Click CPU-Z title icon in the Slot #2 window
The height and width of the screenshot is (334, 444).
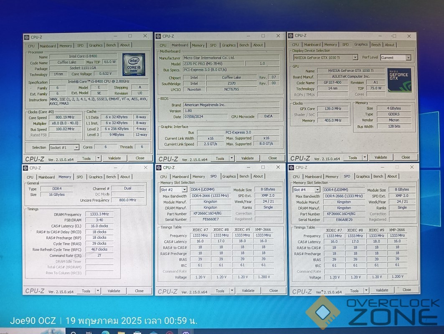point(159,168)
